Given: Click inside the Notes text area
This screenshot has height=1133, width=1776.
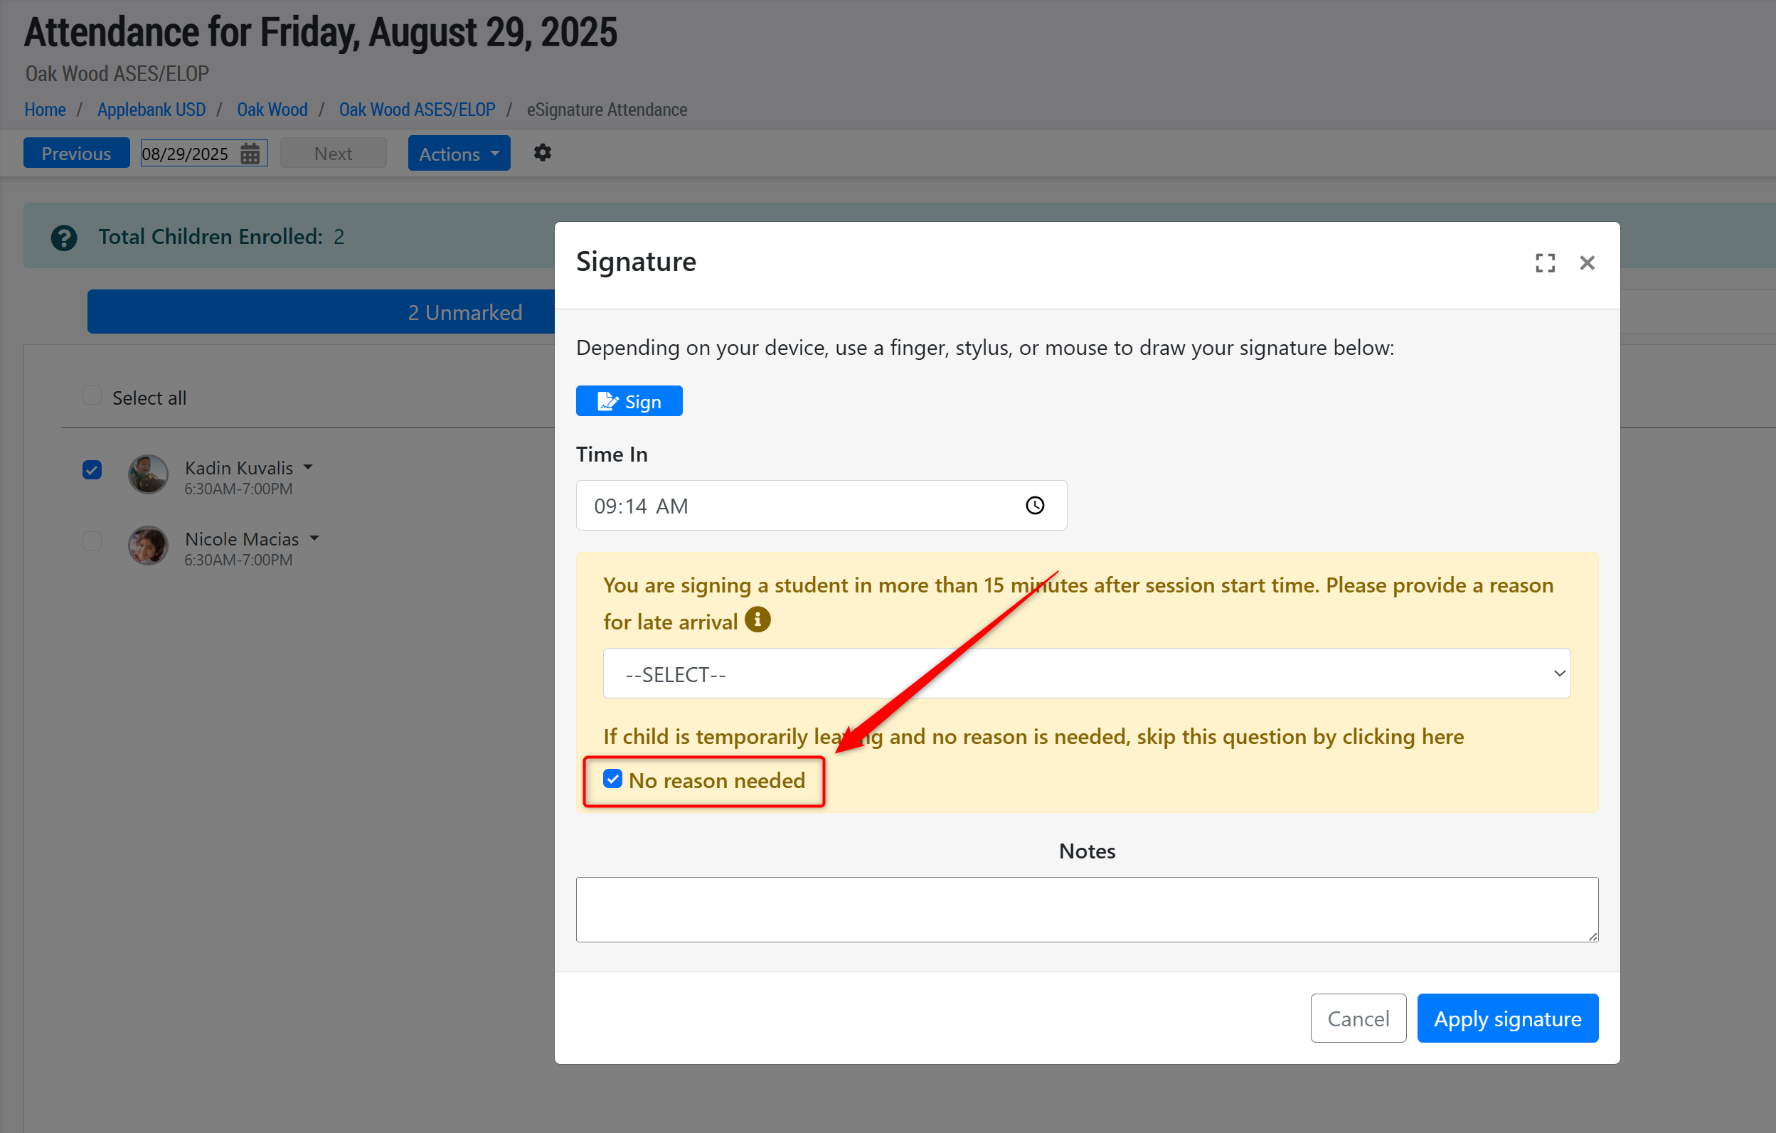Looking at the screenshot, I should 1086,909.
